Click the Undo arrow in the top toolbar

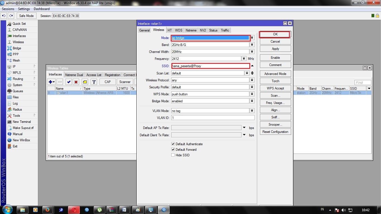4,16
